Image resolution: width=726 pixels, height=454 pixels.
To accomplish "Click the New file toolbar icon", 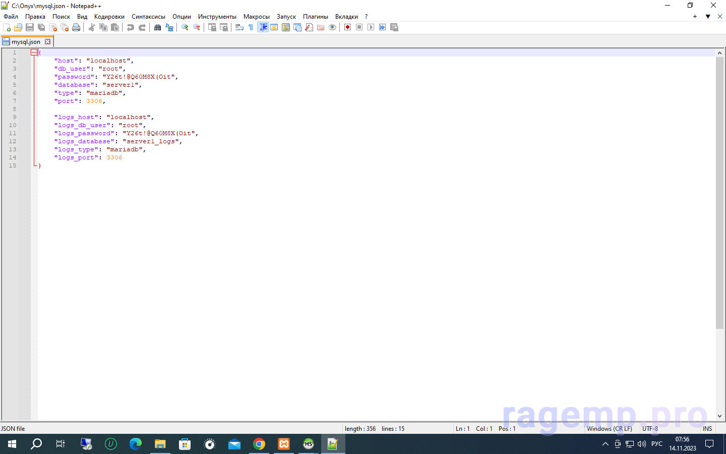I will [x=7, y=27].
